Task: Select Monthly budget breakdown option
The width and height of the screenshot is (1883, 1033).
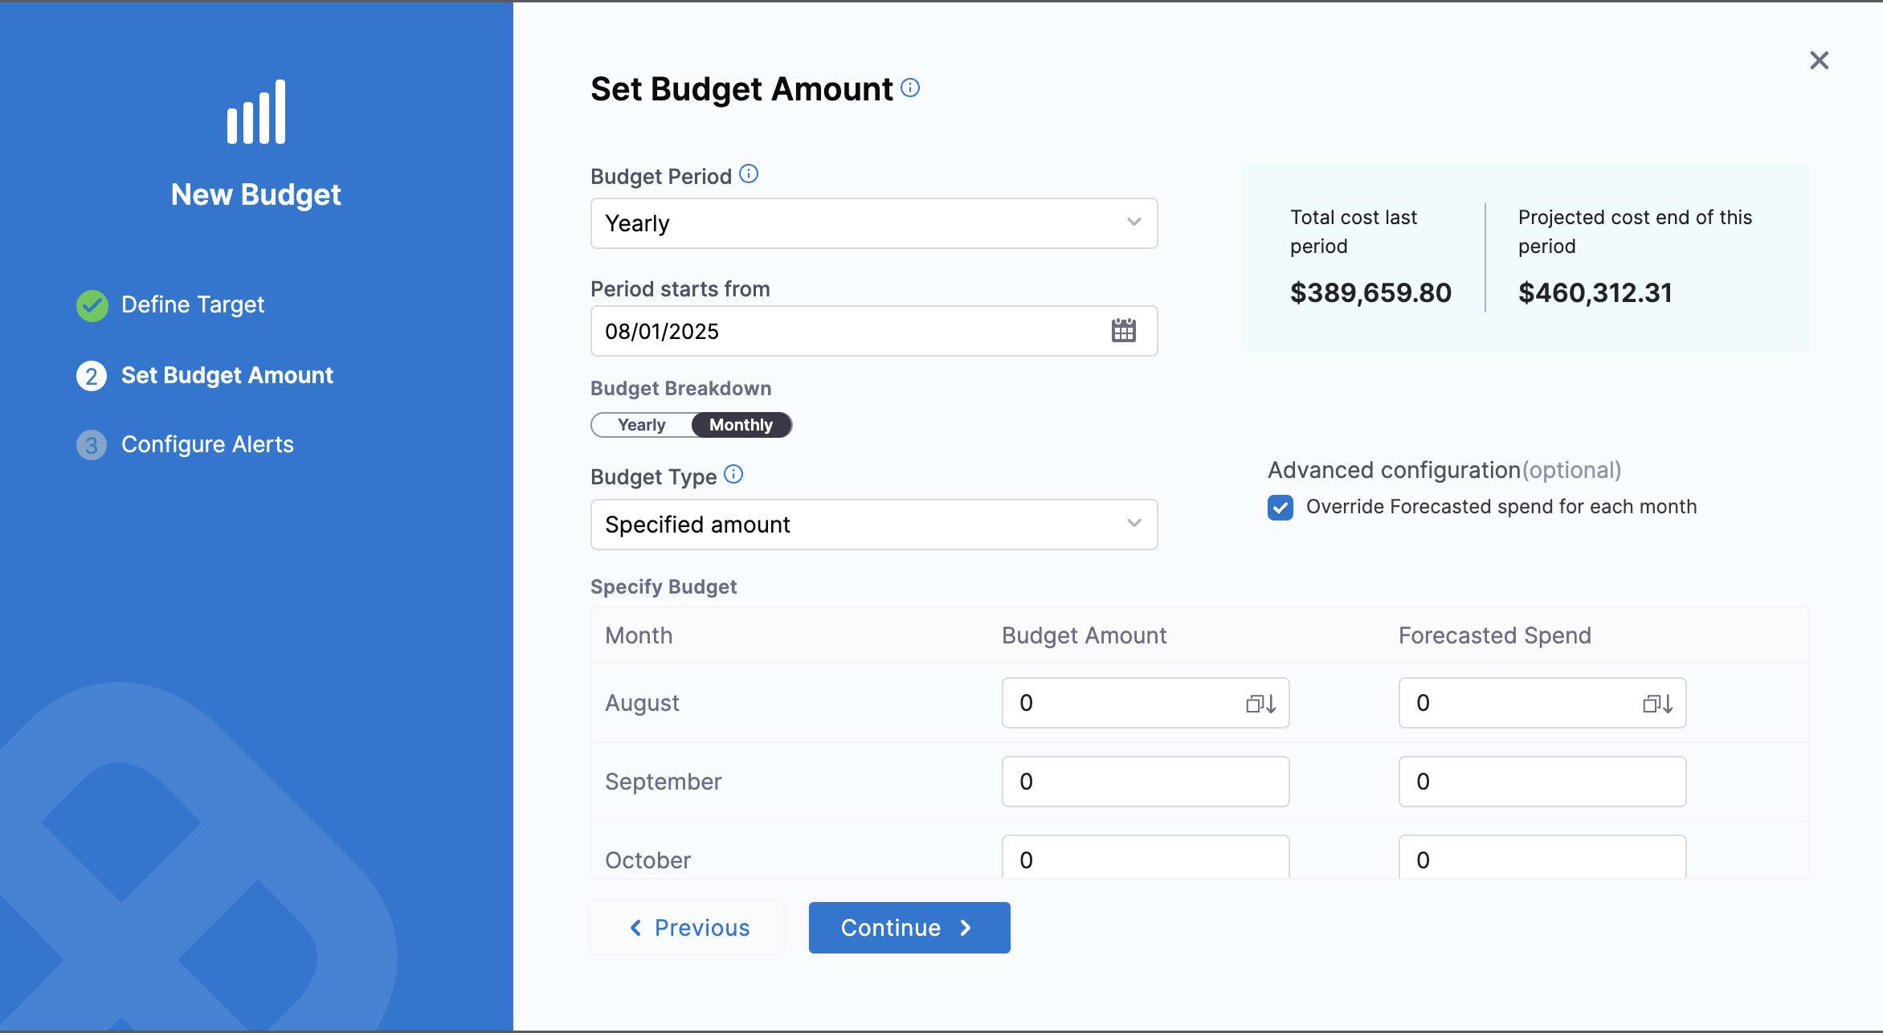Action: pyautogui.click(x=741, y=425)
